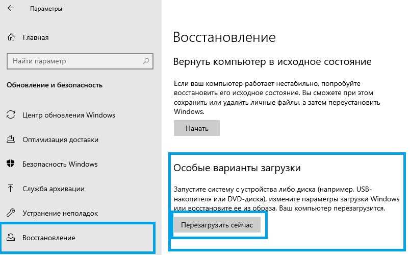
Task: Click the Параметры window title
Action: tap(46, 9)
